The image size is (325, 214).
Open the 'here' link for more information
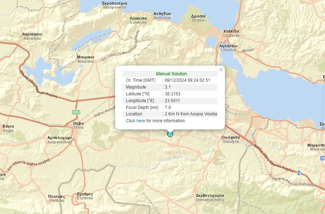point(141,121)
